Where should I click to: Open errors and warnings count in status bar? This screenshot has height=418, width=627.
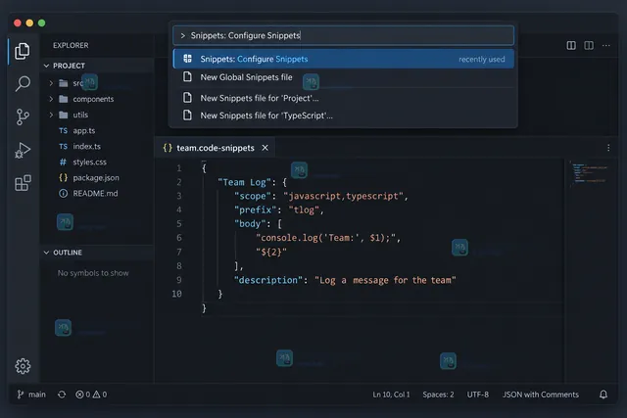tap(91, 395)
